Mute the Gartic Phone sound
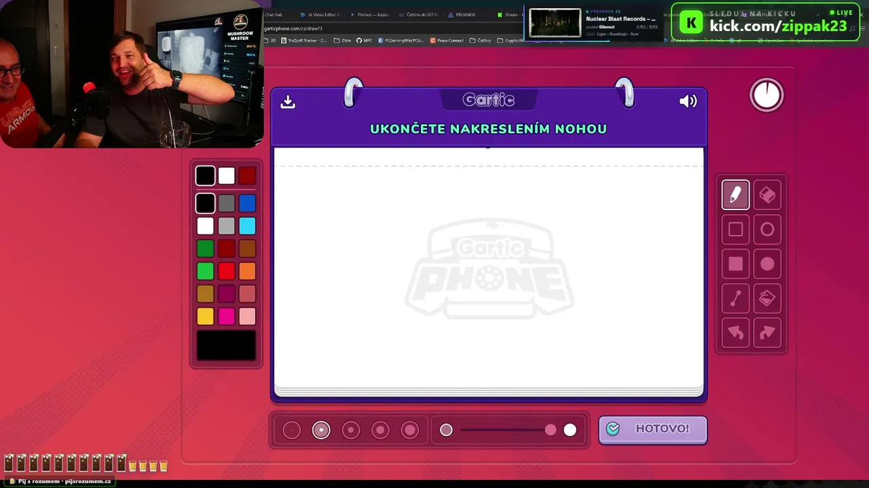Screen dimensions: 869x488 (x=688, y=101)
